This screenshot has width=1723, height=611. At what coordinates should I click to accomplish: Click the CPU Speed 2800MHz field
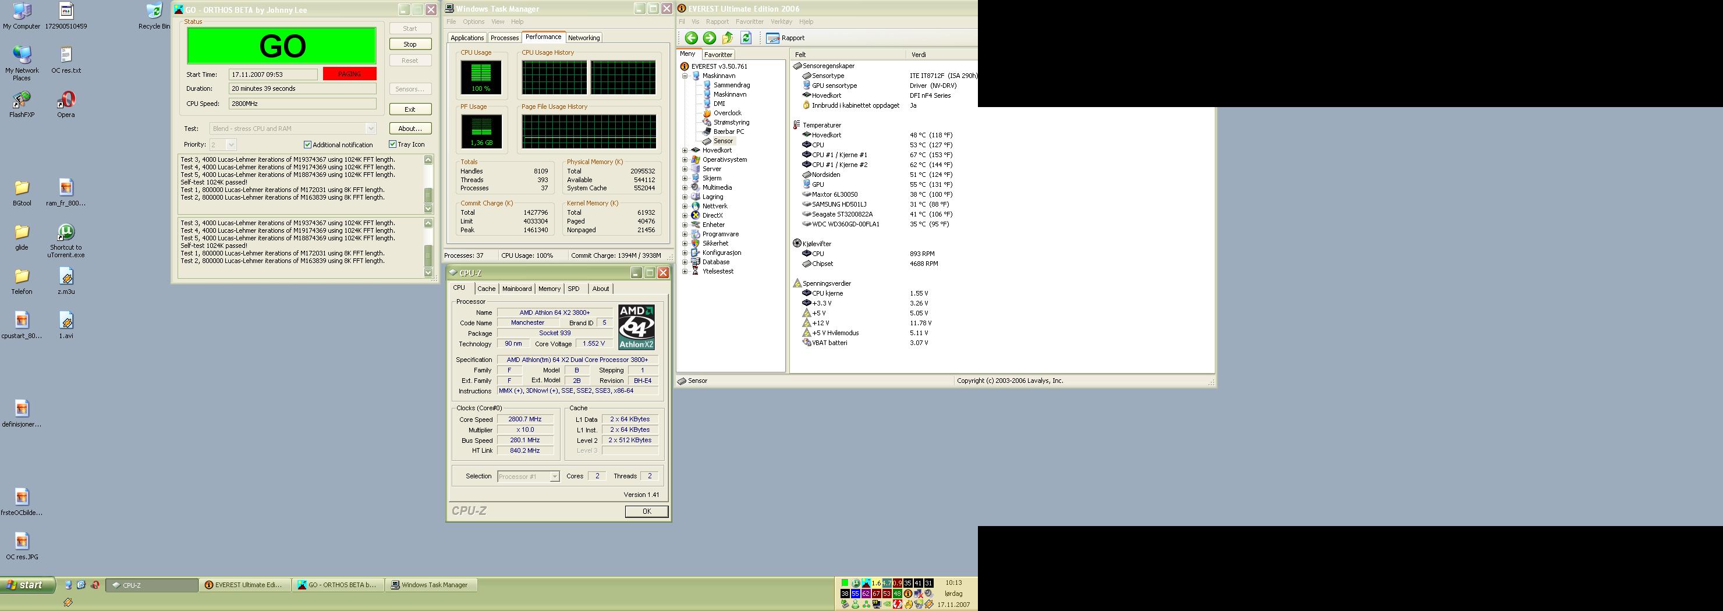coord(302,104)
